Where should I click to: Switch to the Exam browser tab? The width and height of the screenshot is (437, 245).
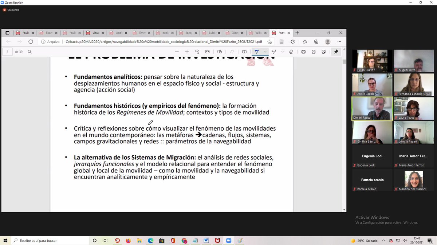[x=49, y=32]
